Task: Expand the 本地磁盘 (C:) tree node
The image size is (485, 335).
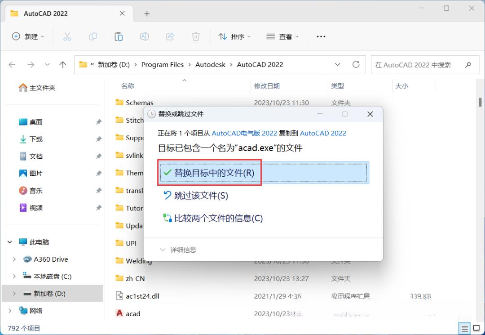Action: click(x=14, y=276)
